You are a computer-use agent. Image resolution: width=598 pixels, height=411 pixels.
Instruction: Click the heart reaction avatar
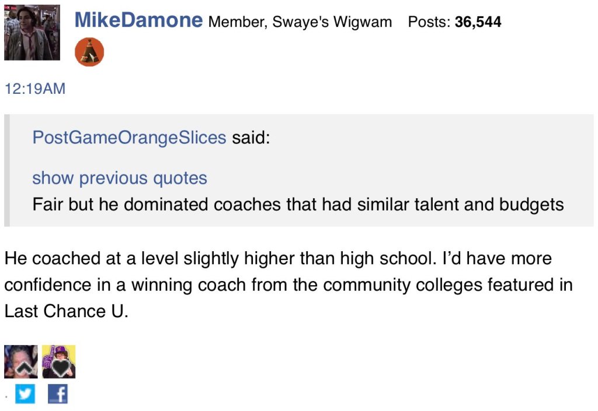[58, 361]
